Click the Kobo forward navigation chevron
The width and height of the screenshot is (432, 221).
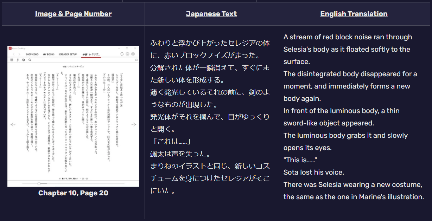tap(19, 54)
